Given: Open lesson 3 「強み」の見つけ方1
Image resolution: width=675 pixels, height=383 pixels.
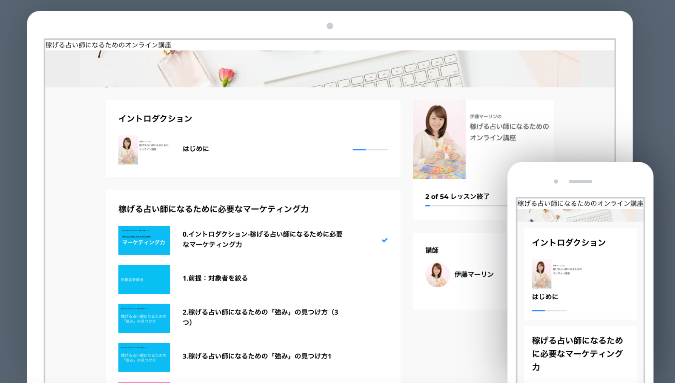Looking at the screenshot, I should [257, 356].
